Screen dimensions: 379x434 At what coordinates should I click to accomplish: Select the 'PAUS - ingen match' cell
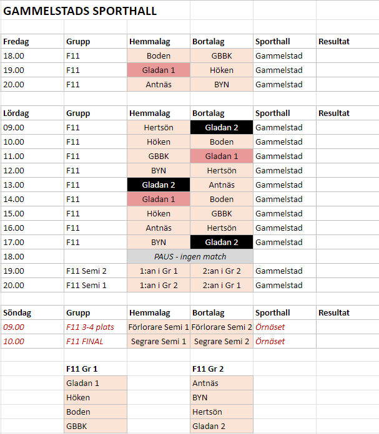190,256
